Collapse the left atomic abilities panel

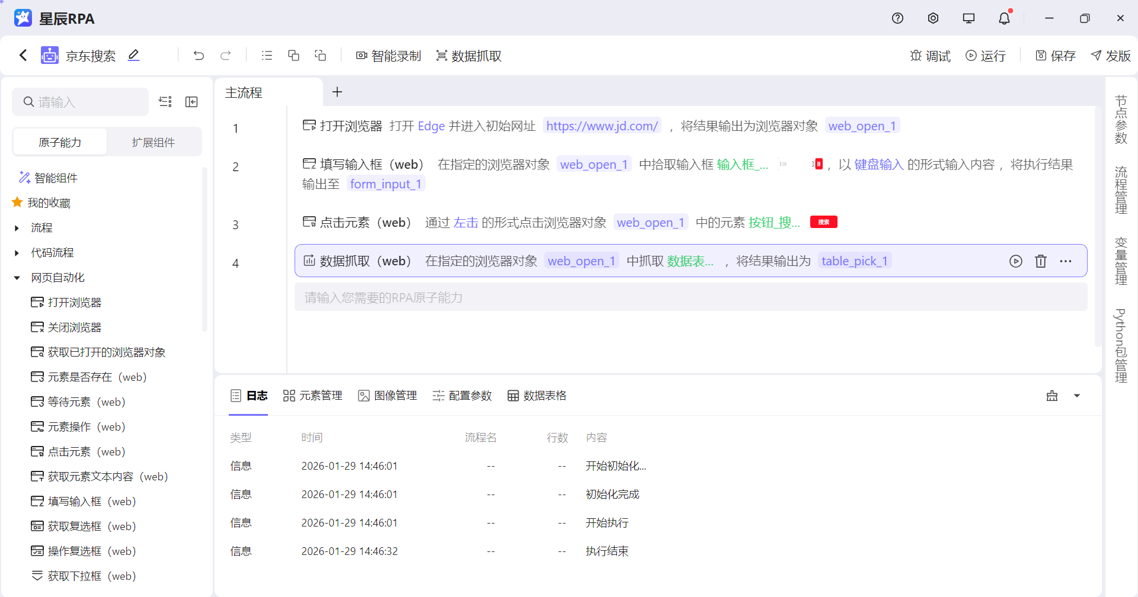[x=191, y=101]
